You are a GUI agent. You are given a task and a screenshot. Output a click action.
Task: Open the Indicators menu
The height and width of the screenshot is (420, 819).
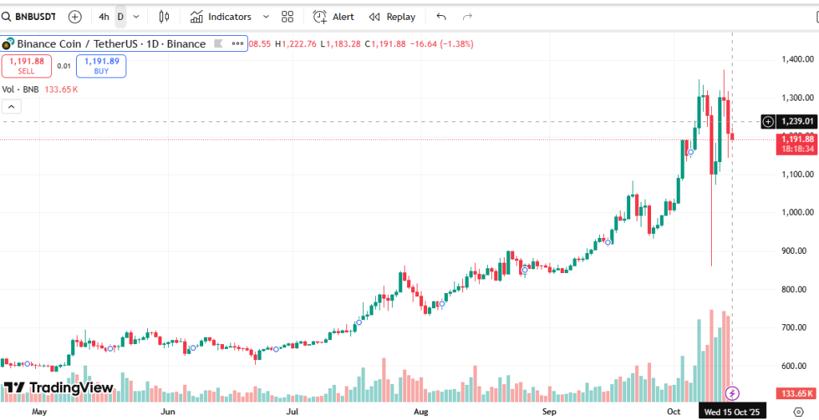(x=221, y=17)
